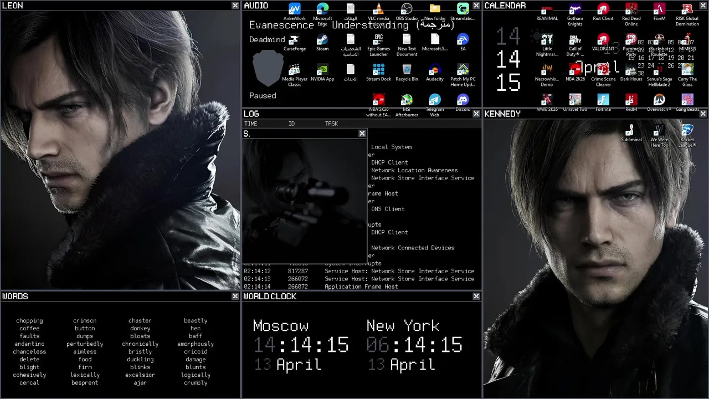Open the New folder icon
Image resolution: width=709 pixels, height=399 pixels.
coord(435,13)
